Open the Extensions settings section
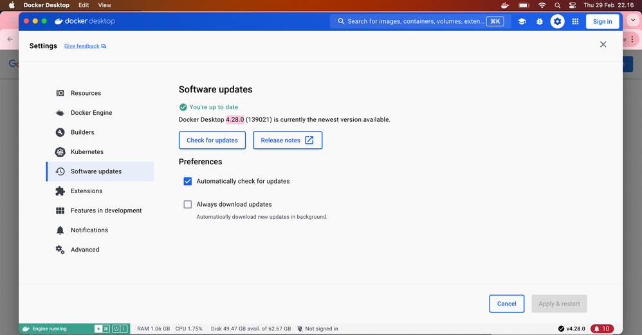 click(100, 191)
